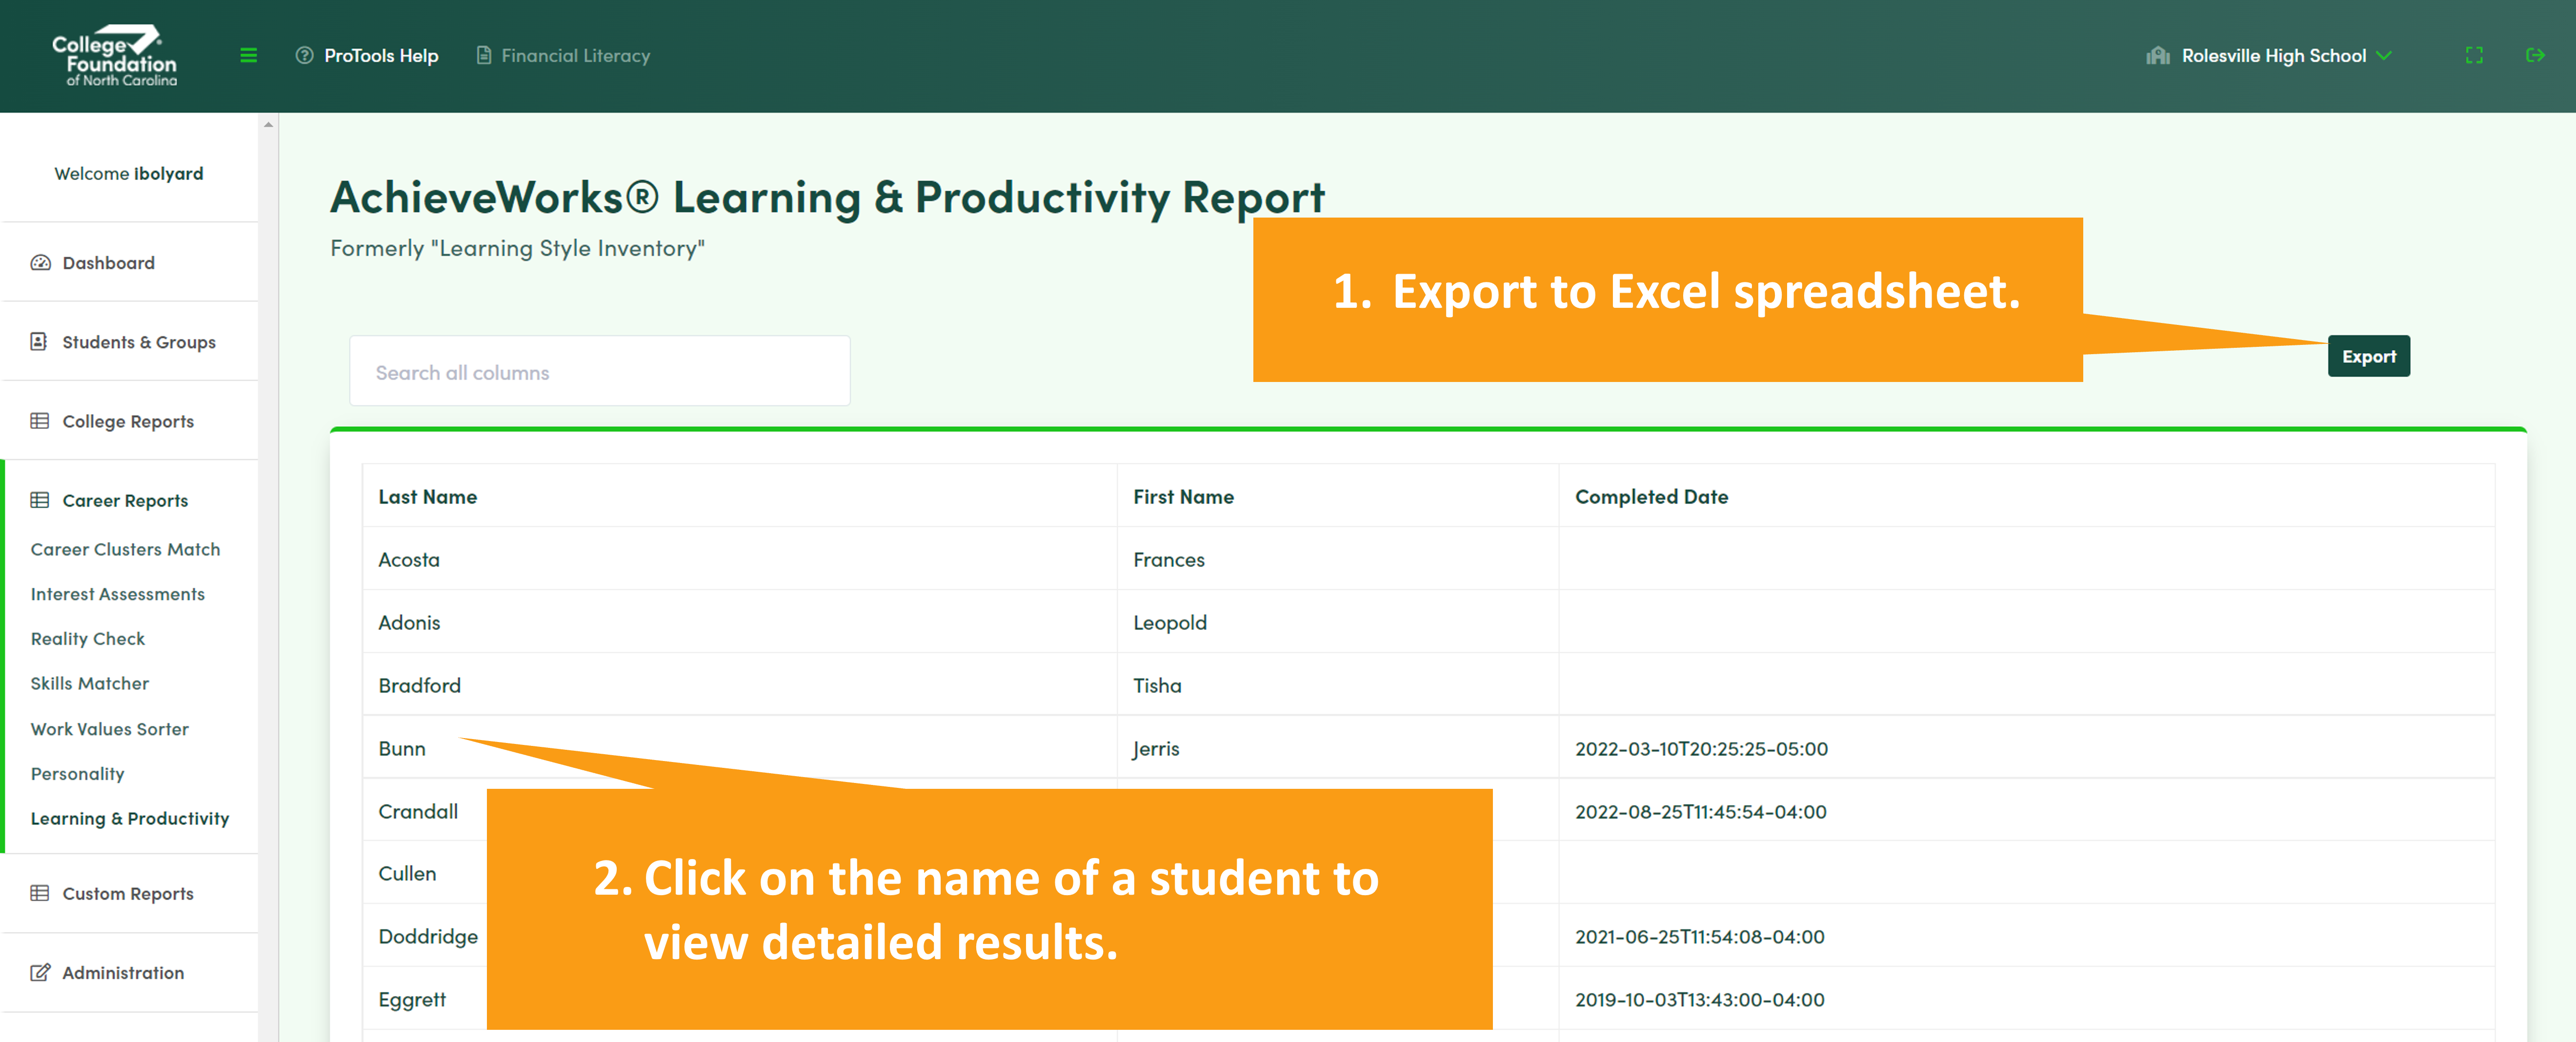This screenshot has height=1042, width=2576.
Task: Click the Custom Reports table icon
Action: pyautogui.click(x=40, y=893)
